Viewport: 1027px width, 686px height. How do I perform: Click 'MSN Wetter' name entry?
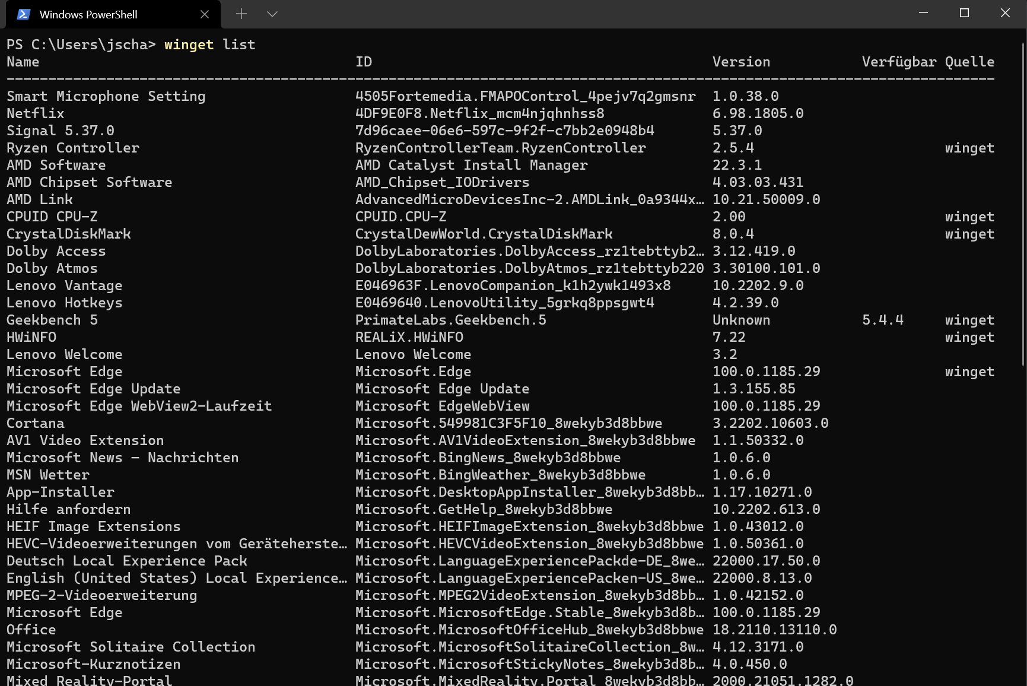pyautogui.click(x=48, y=475)
